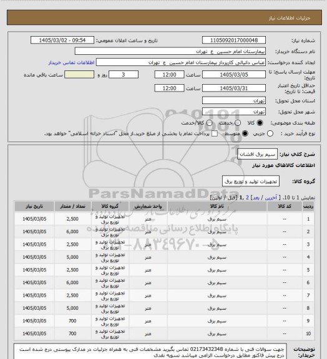Image resolution: width=327 pixels, height=359 pixels.
Task: Click the ایجاد کننده درخواست field
Action: (181, 62)
